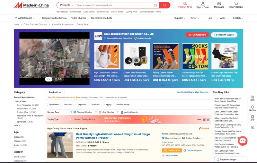Select the Football Jersey filter tag
This screenshot has width=257, height=163.
coord(123,105)
